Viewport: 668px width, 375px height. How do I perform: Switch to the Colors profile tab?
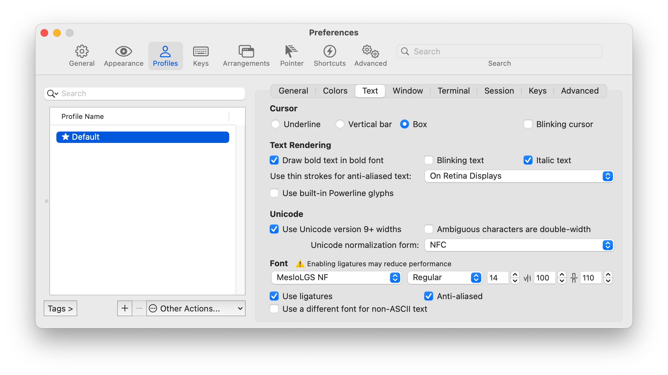pos(335,91)
